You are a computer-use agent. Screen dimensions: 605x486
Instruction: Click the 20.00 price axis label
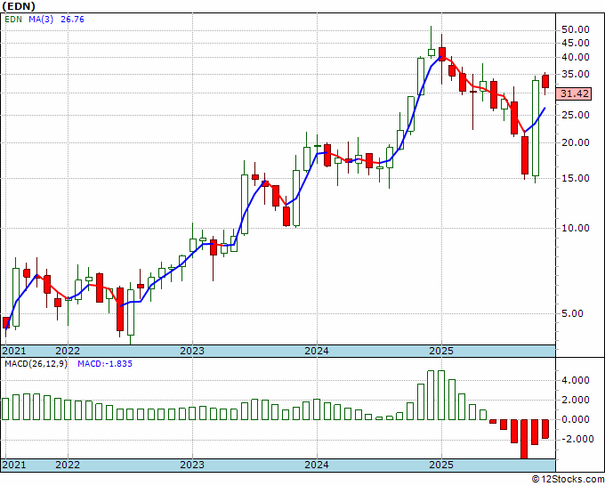(576, 142)
